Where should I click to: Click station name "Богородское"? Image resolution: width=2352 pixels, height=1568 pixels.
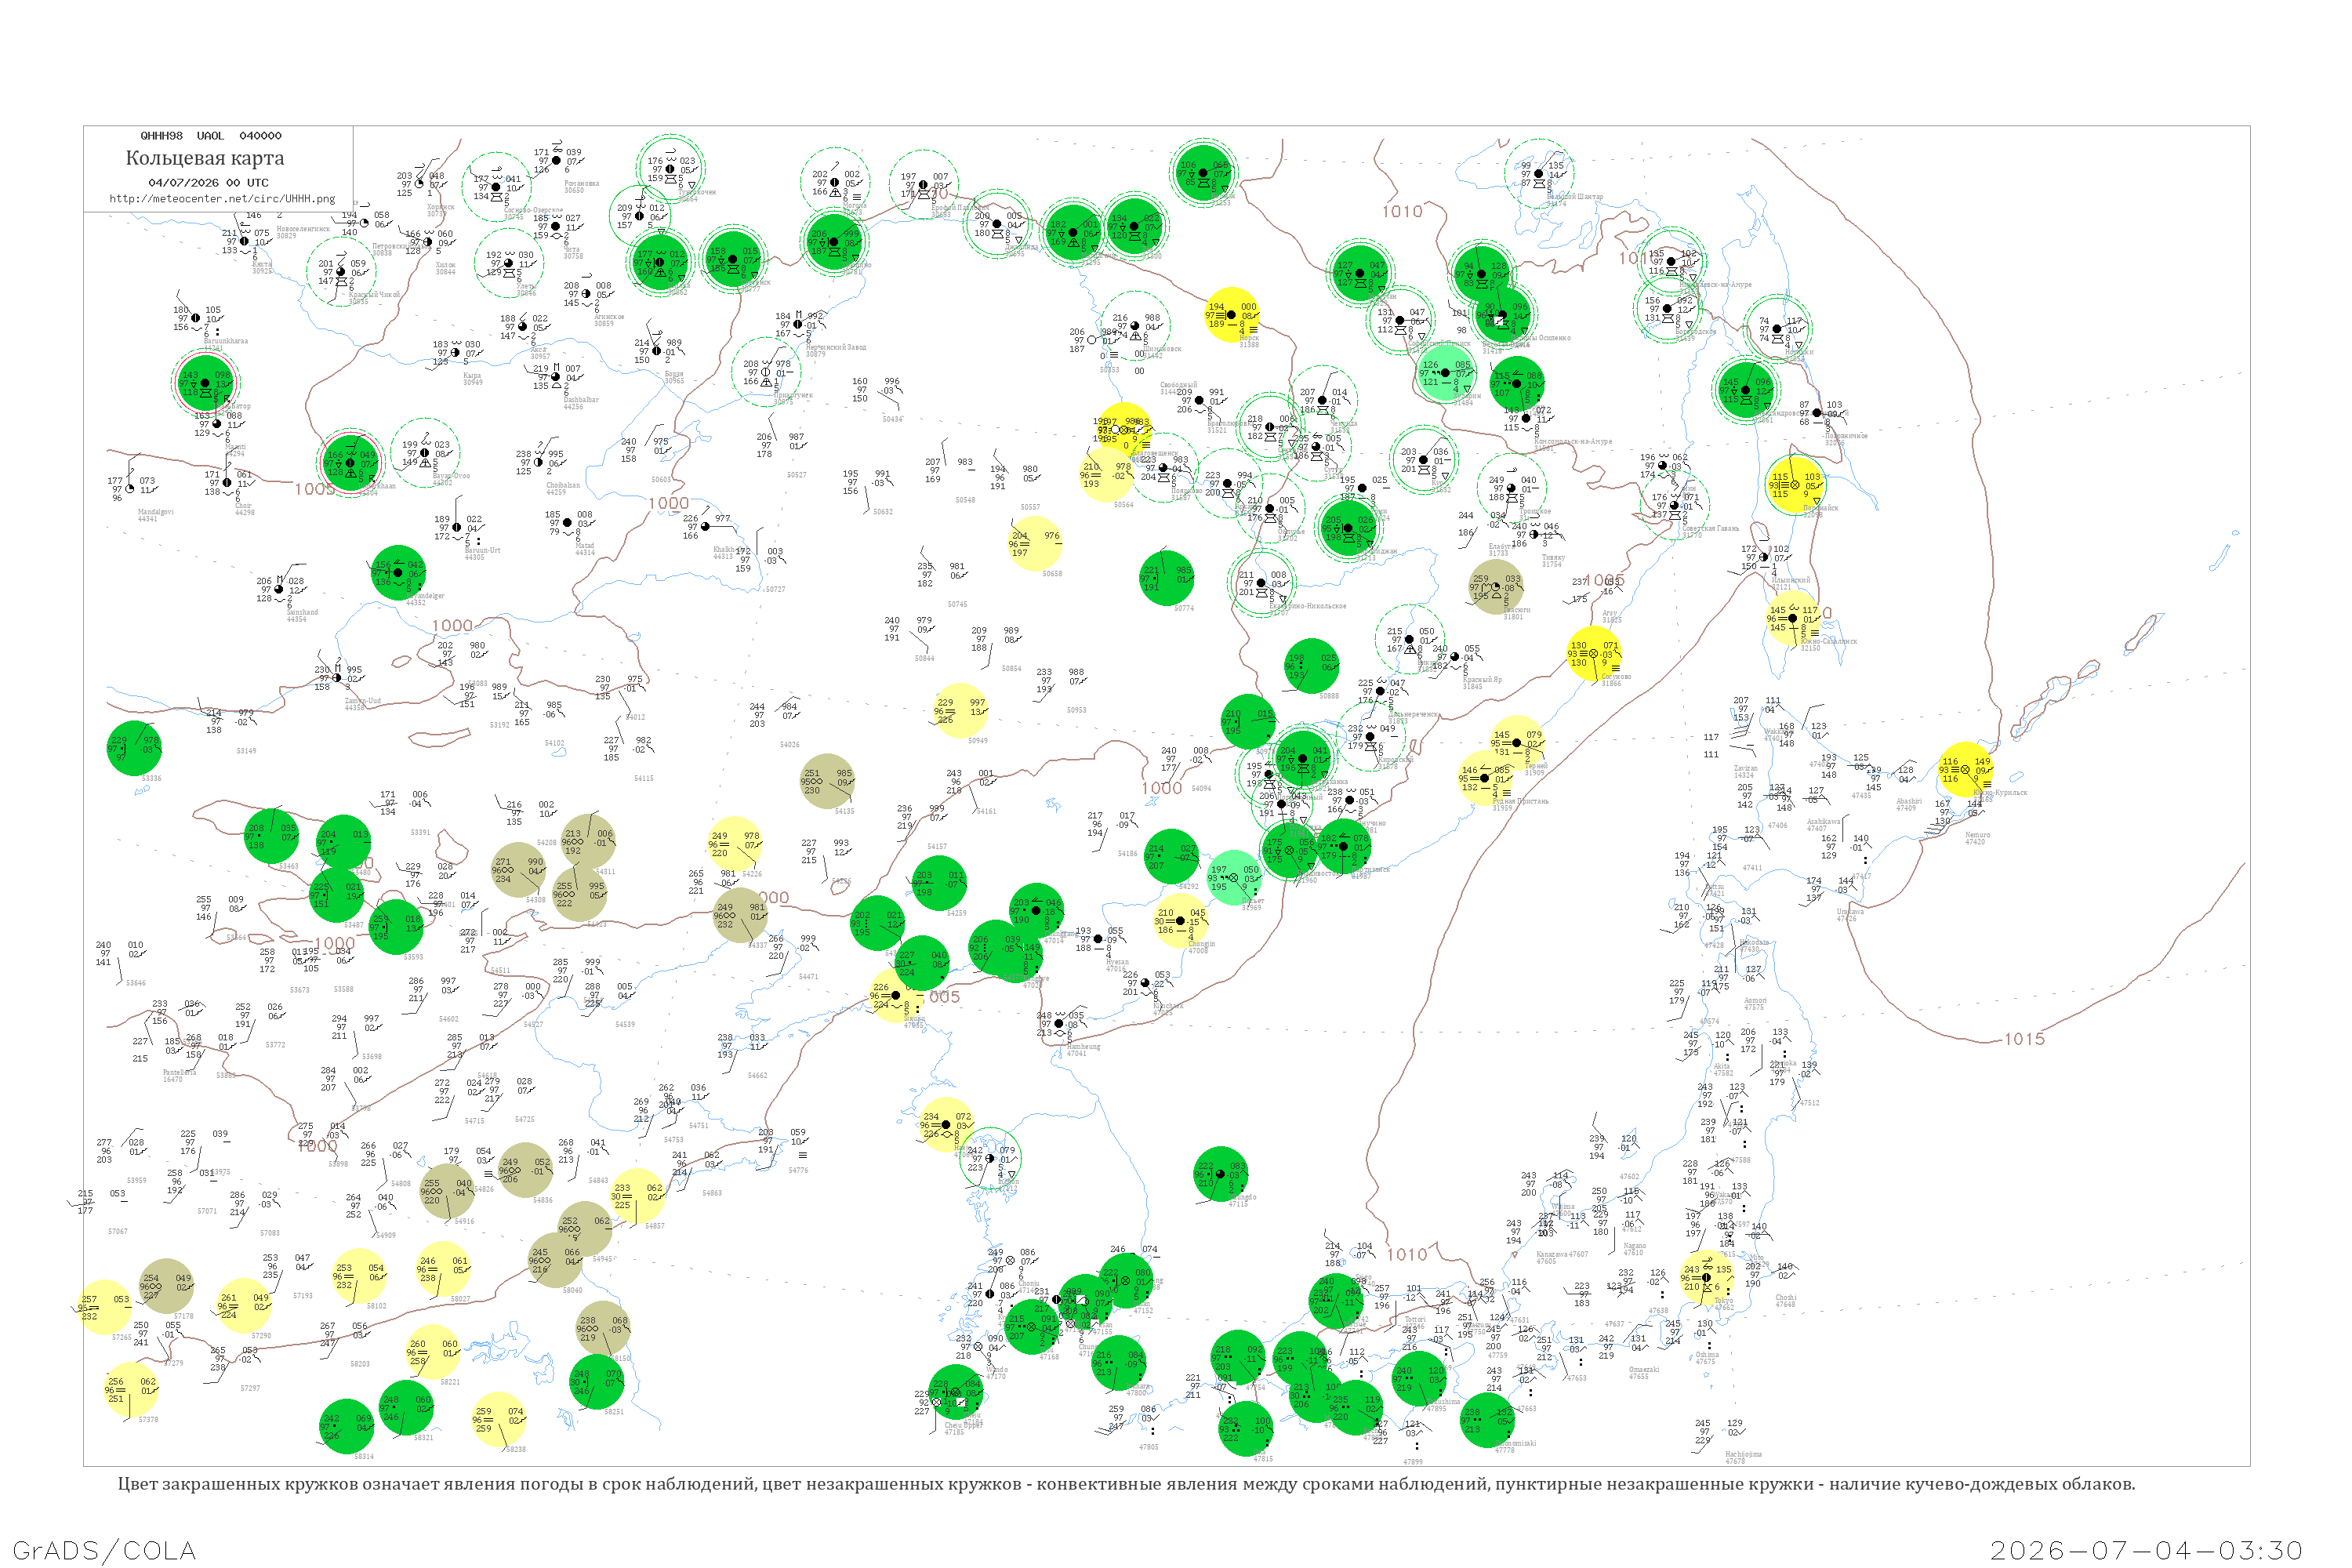tap(1696, 331)
